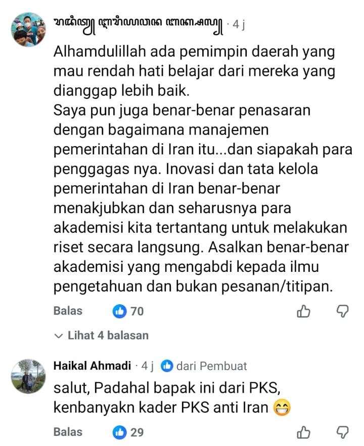Click the grinning emoji in Haikal's comment

pyautogui.click(x=282, y=408)
